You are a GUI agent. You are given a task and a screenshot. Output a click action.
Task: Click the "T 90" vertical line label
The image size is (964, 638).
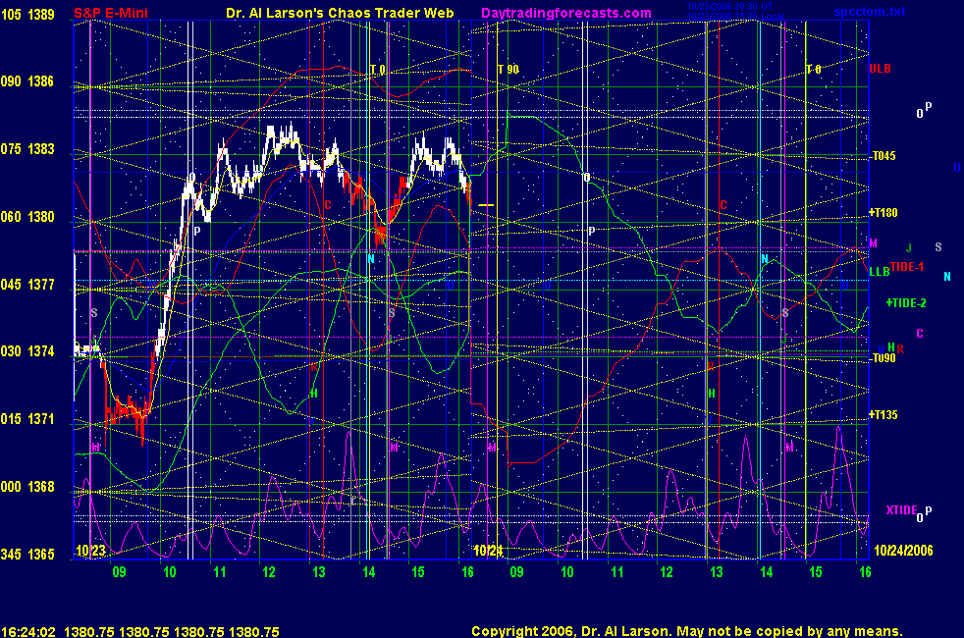click(x=509, y=70)
